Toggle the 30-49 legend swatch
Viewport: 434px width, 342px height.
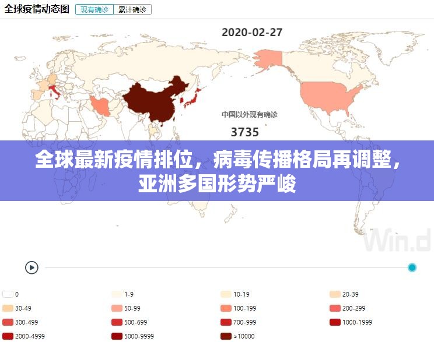8,308
